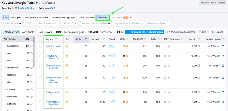View SERP results for 7,7M row

tap(199, 78)
